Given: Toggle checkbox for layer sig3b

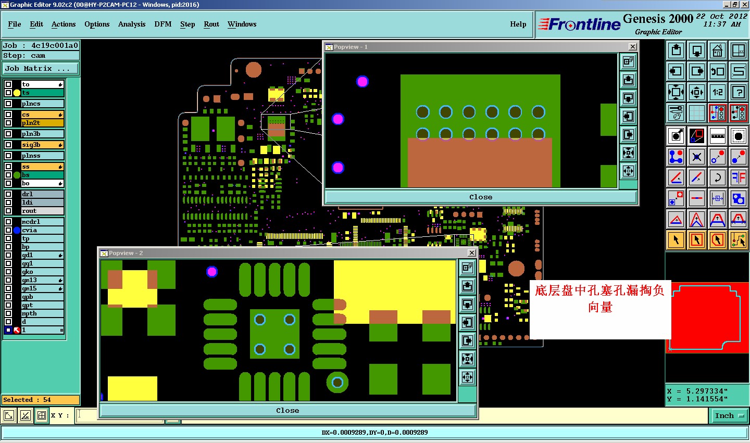Looking at the screenshot, I should (x=8, y=145).
